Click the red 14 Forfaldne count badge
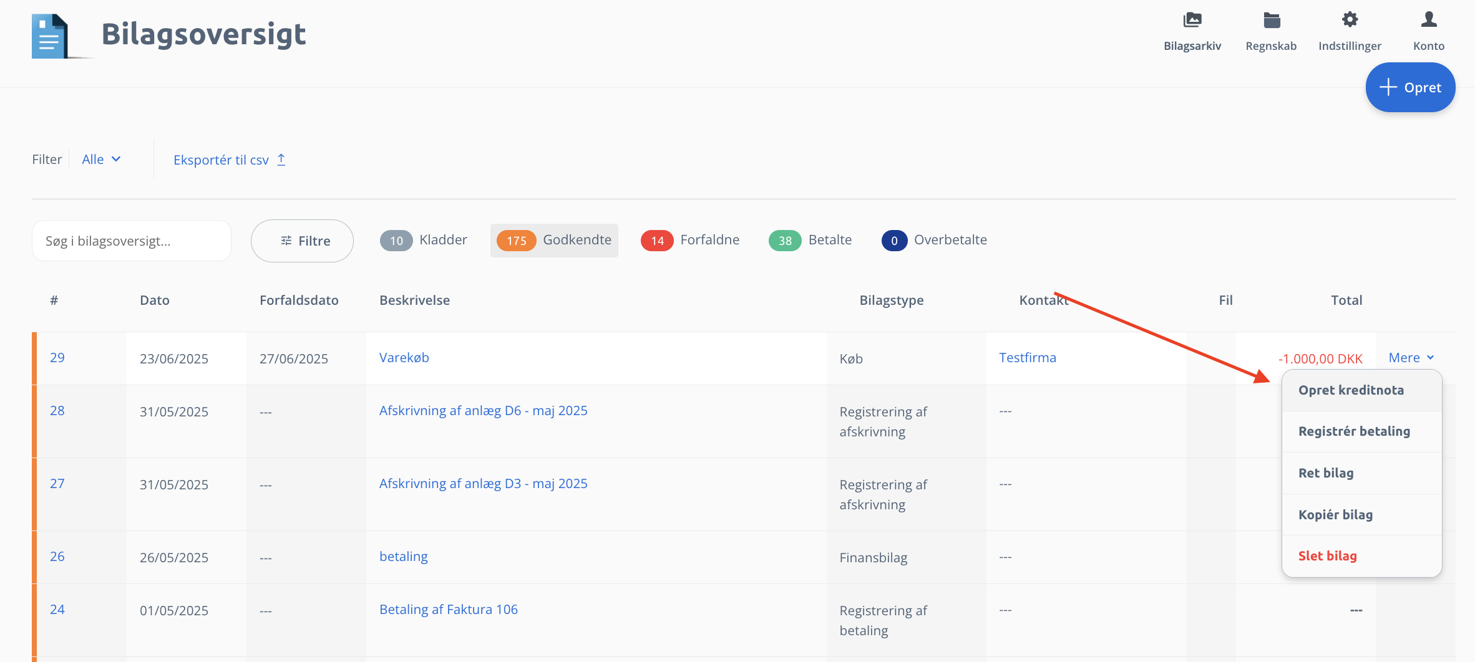This screenshot has height=662, width=1475. pos(657,241)
